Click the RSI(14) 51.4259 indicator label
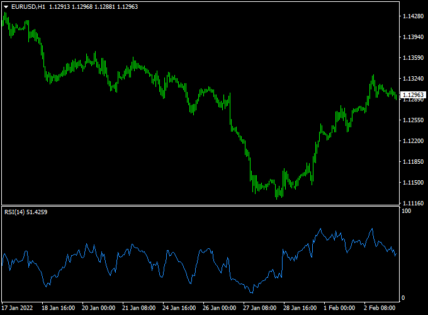This screenshot has height=315, width=428. point(26,212)
